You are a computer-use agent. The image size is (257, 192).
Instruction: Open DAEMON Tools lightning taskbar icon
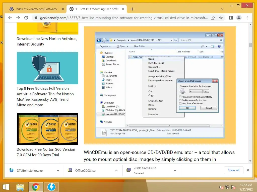(51, 187)
